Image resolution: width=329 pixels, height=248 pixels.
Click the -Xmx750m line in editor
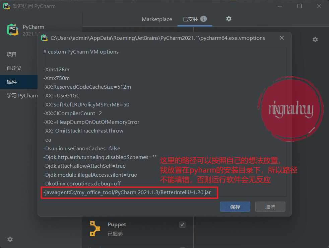(x=56, y=78)
